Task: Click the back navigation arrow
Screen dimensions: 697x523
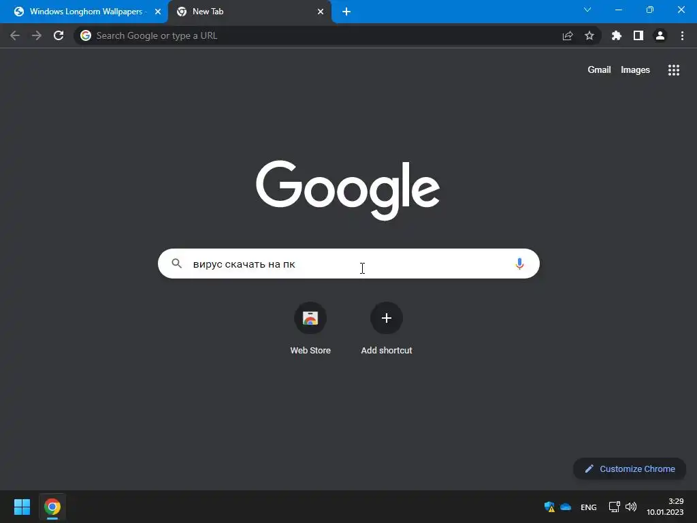Action: (x=15, y=35)
